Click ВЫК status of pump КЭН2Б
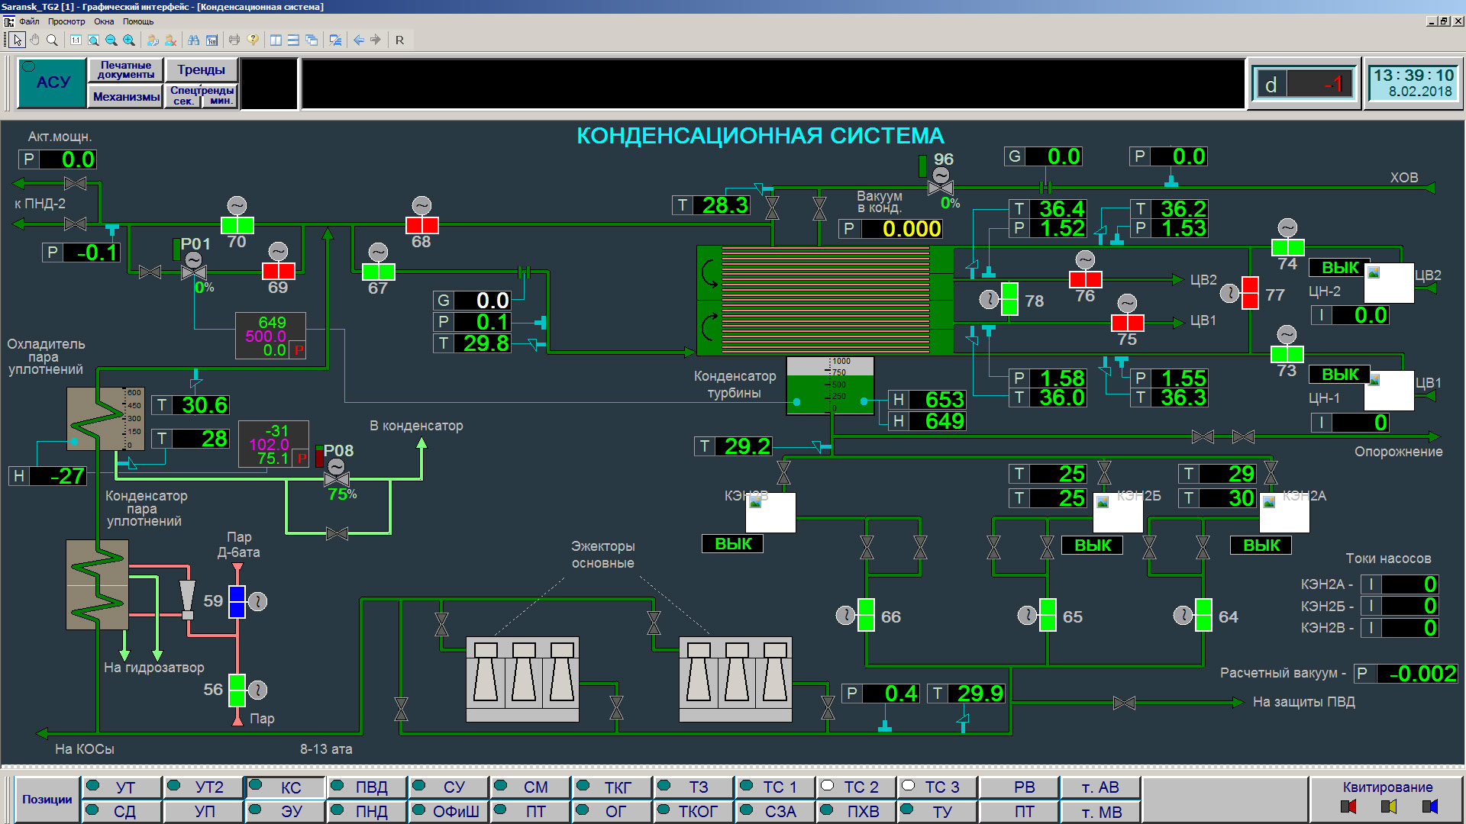1466x824 pixels. [1093, 546]
